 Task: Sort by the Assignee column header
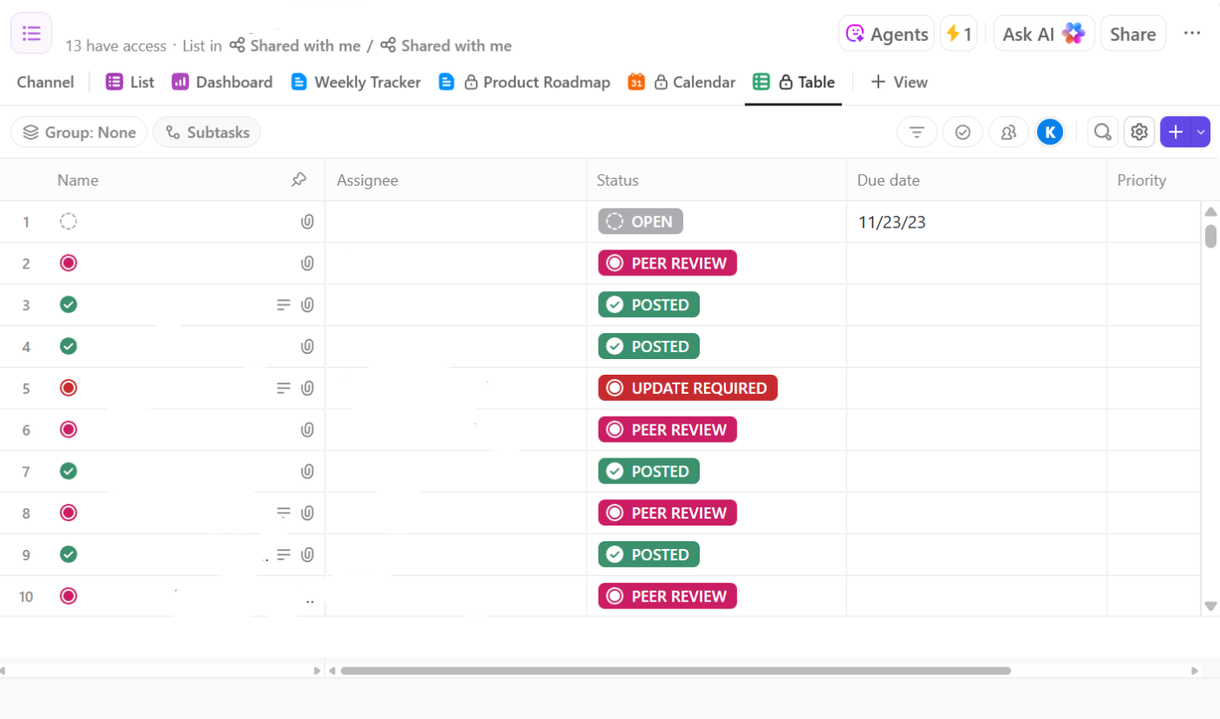pyautogui.click(x=368, y=180)
